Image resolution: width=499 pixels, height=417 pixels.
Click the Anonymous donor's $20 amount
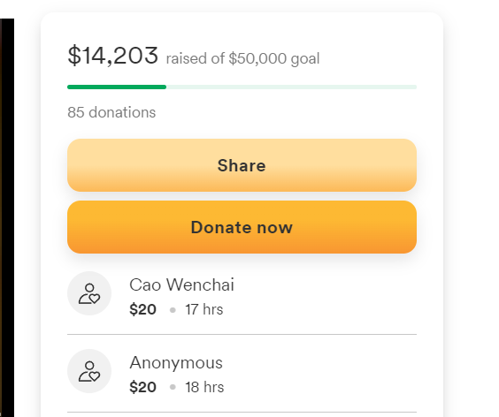(x=143, y=387)
